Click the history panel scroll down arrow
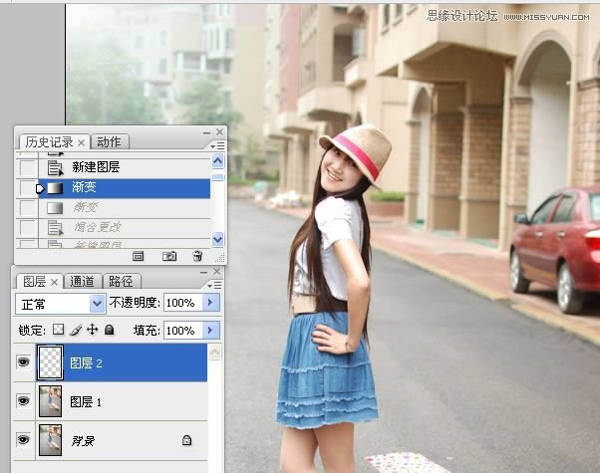 click(218, 239)
